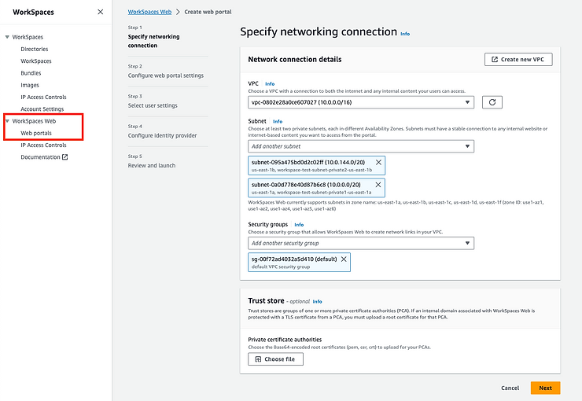Open Directories in the sidebar
Image resolution: width=582 pixels, height=401 pixels.
[x=34, y=49]
